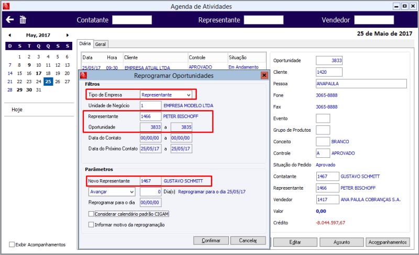This screenshot has height=255, width=419.
Task: Click the Cancelar button
Action: pos(248,240)
